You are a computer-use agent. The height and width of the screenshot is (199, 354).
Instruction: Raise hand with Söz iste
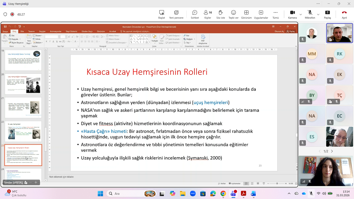point(220,14)
